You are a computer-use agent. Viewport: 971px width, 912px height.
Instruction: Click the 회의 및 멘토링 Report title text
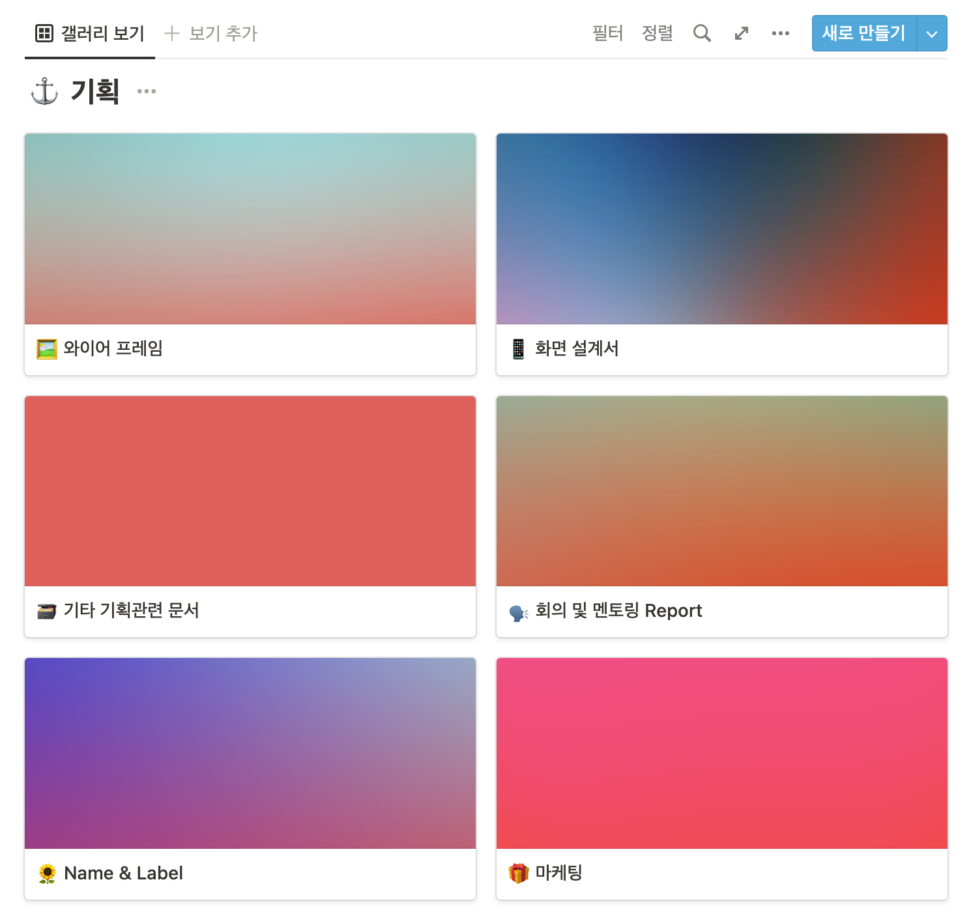618,611
